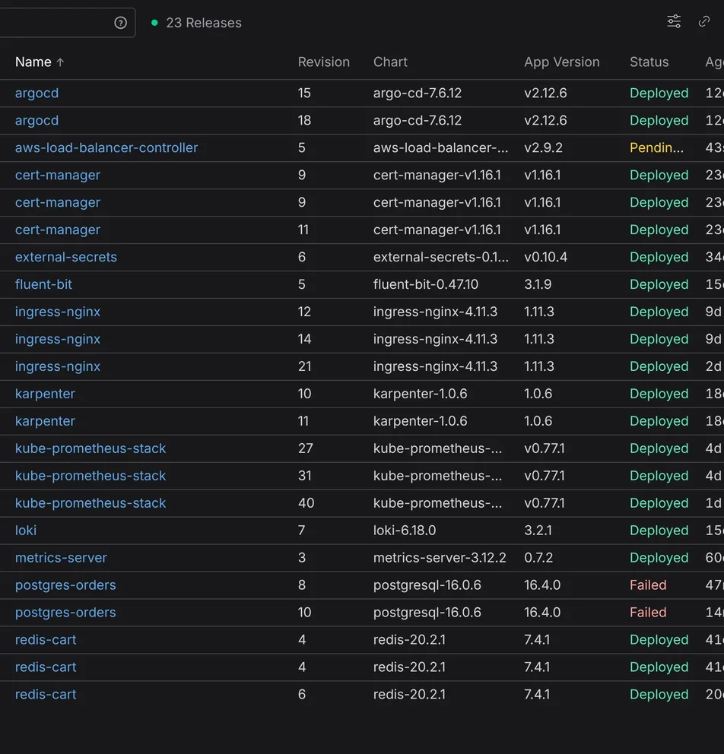Click app version 3.2.1
The height and width of the screenshot is (754, 724).
click(538, 530)
